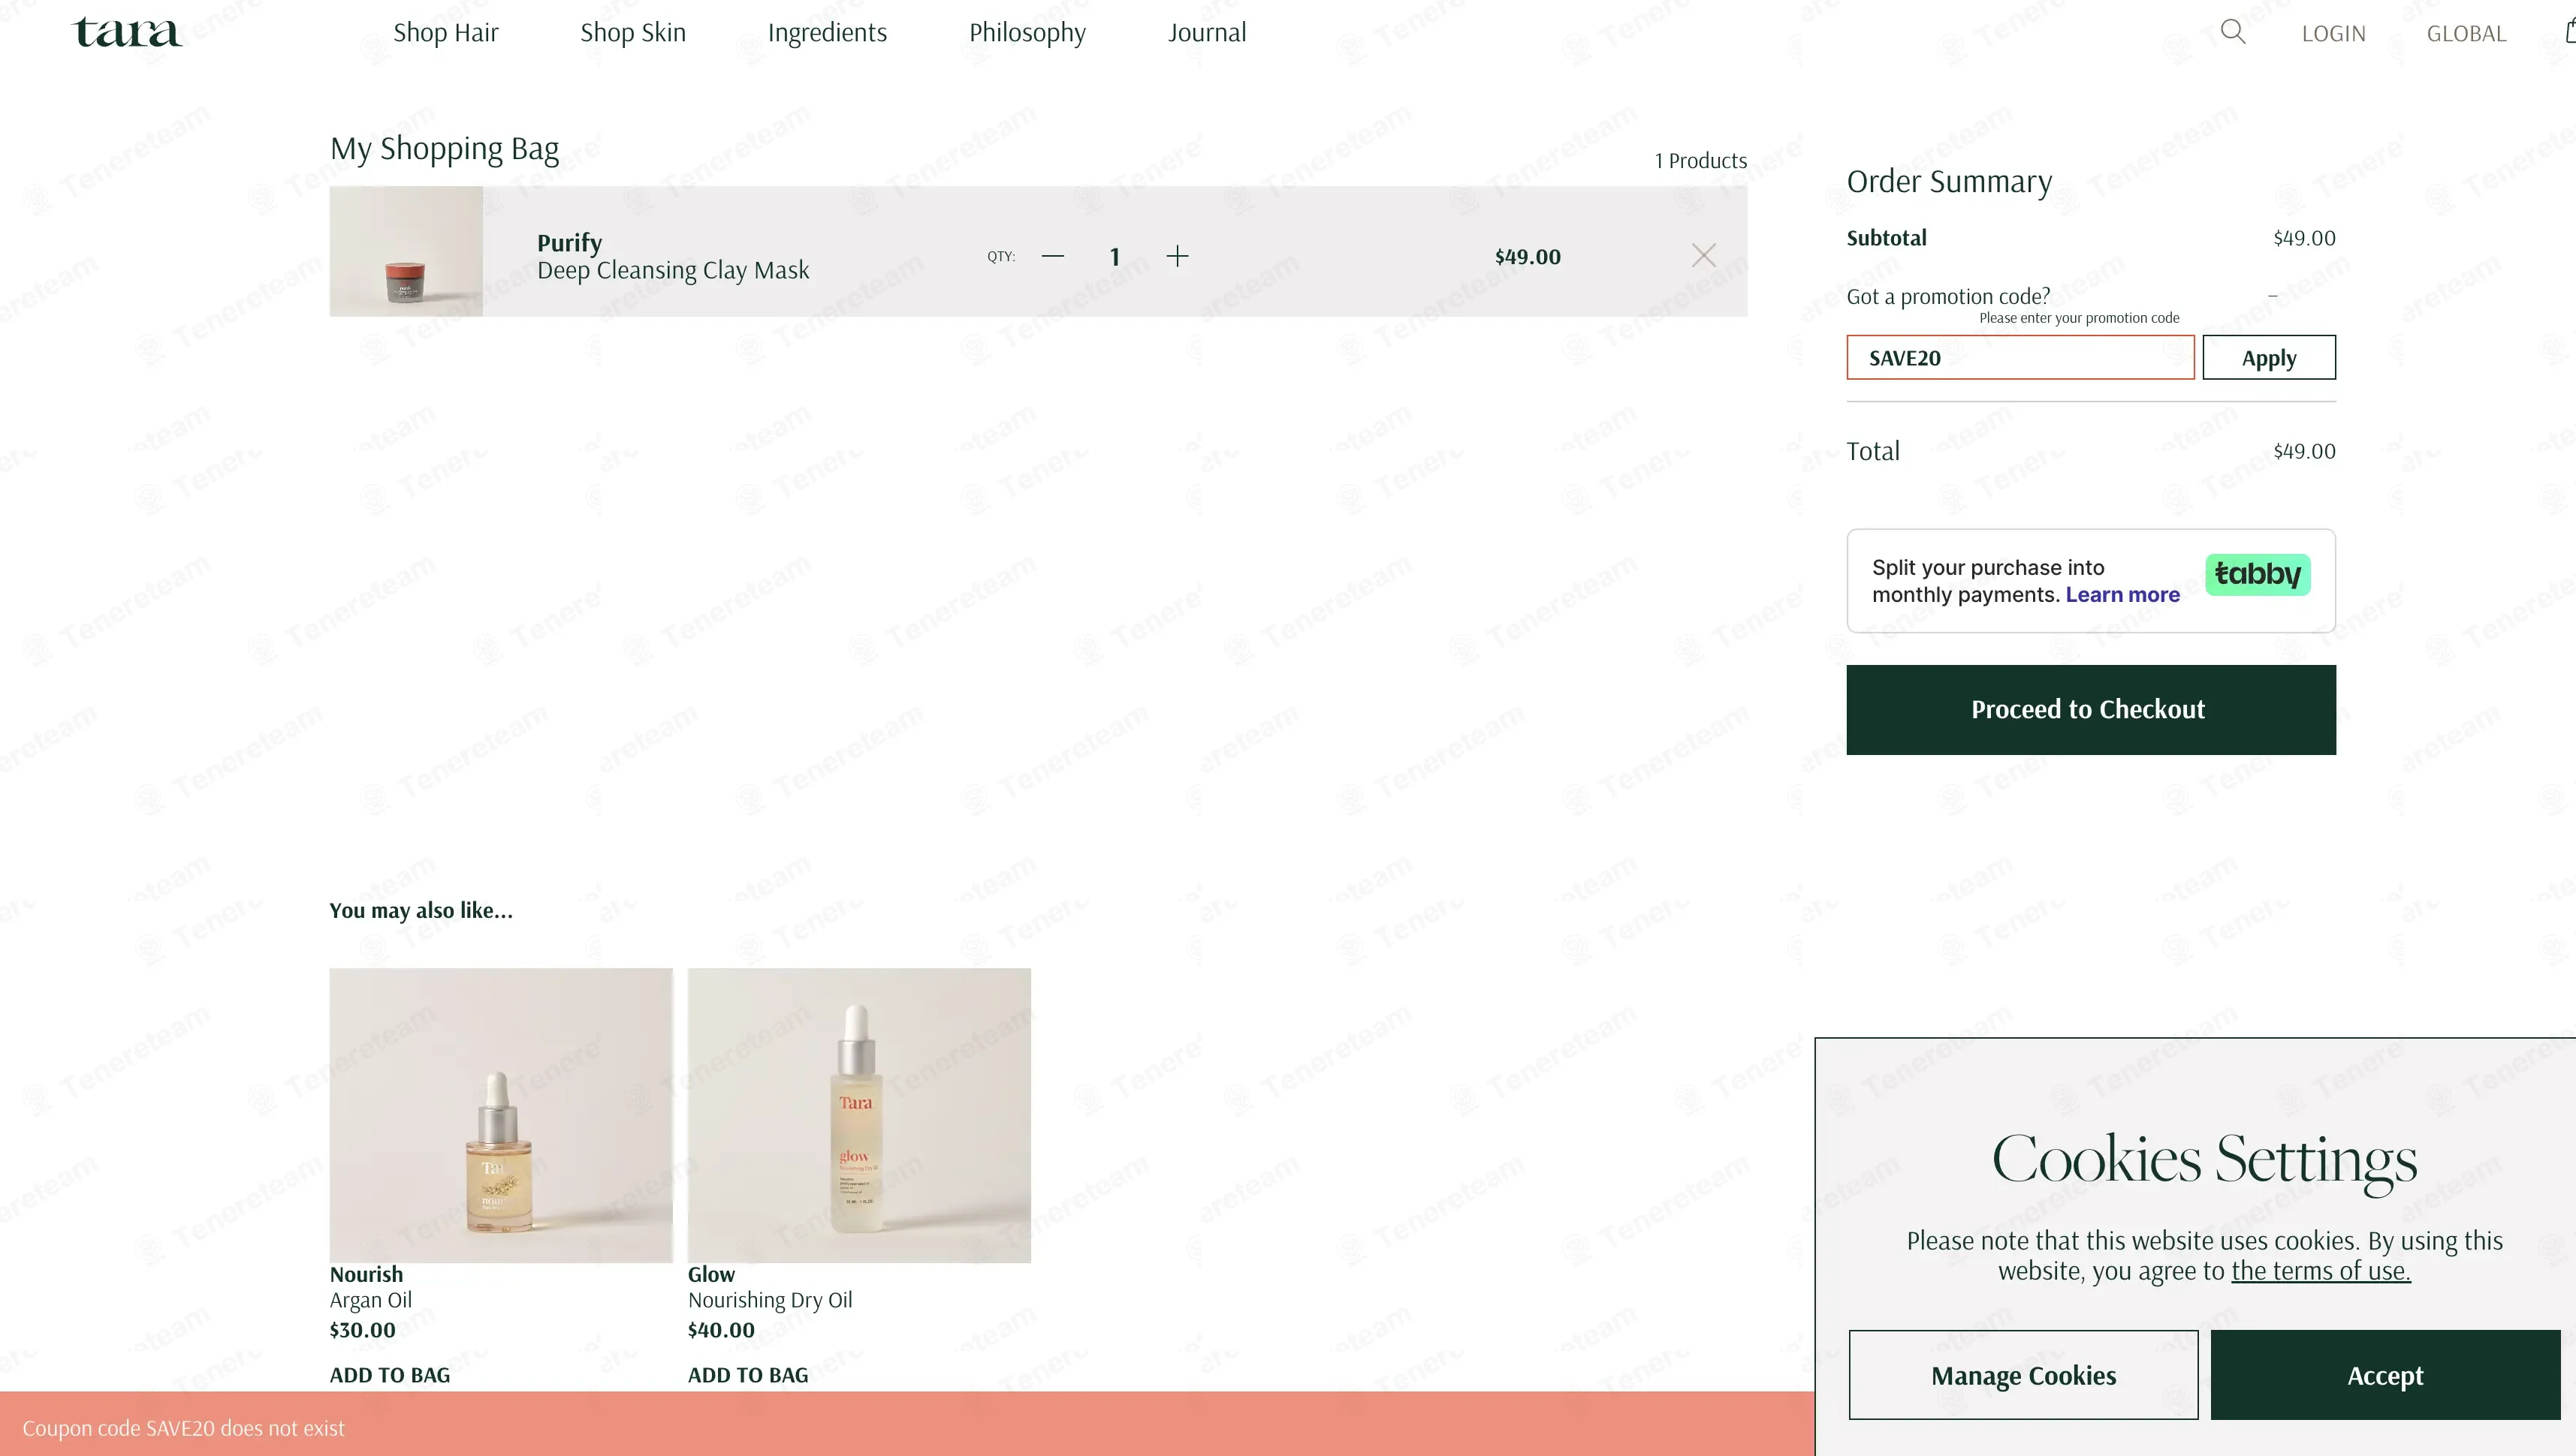Click the Nourish product name
The image size is (2576, 1456).
coord(366,1274)
